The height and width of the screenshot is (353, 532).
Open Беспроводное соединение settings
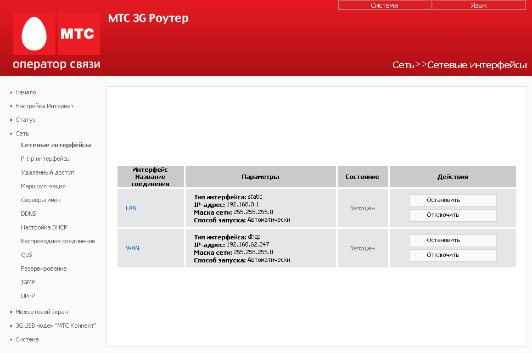pyautogui.click(x=58, y=241)
